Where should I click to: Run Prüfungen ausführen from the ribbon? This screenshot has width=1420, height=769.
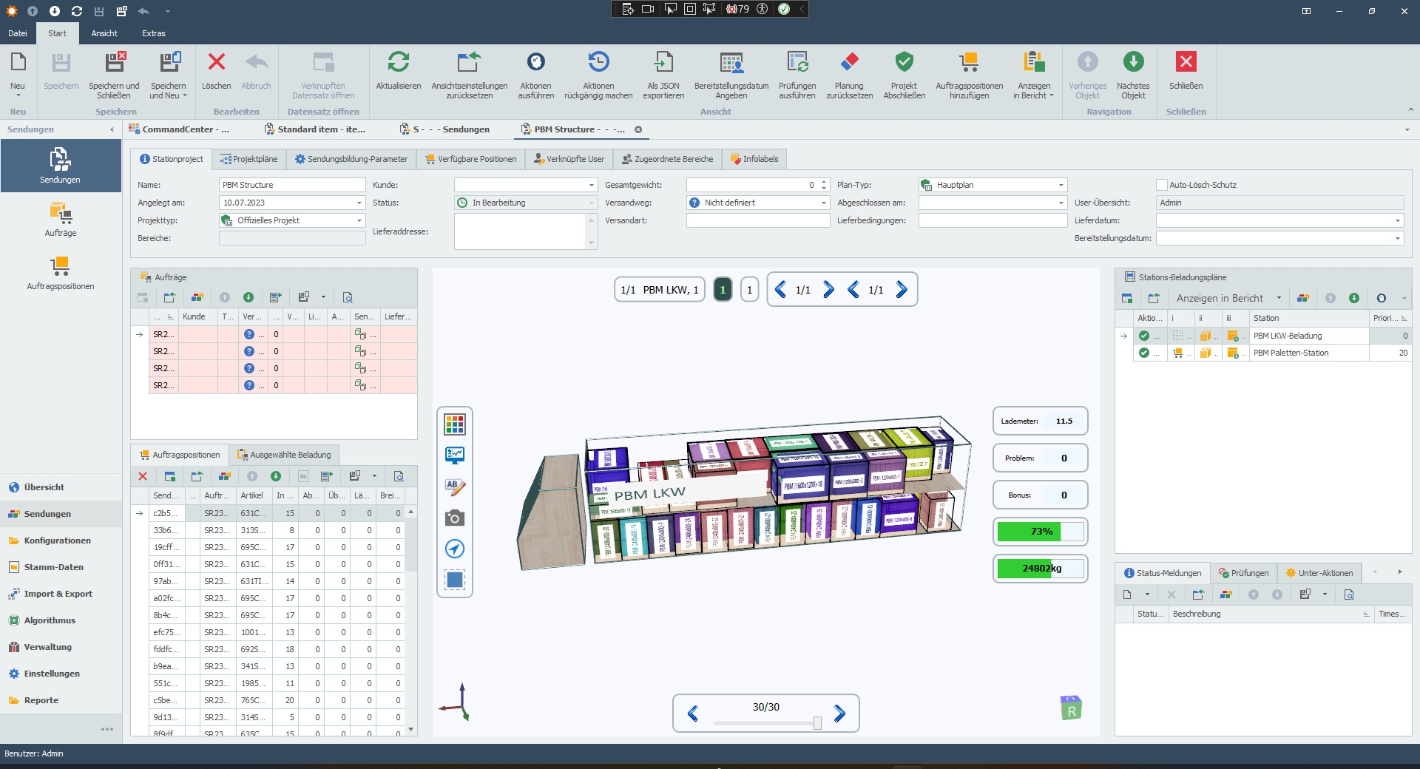797,63
